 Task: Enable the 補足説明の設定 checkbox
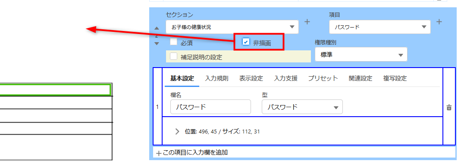click(174, 56)
